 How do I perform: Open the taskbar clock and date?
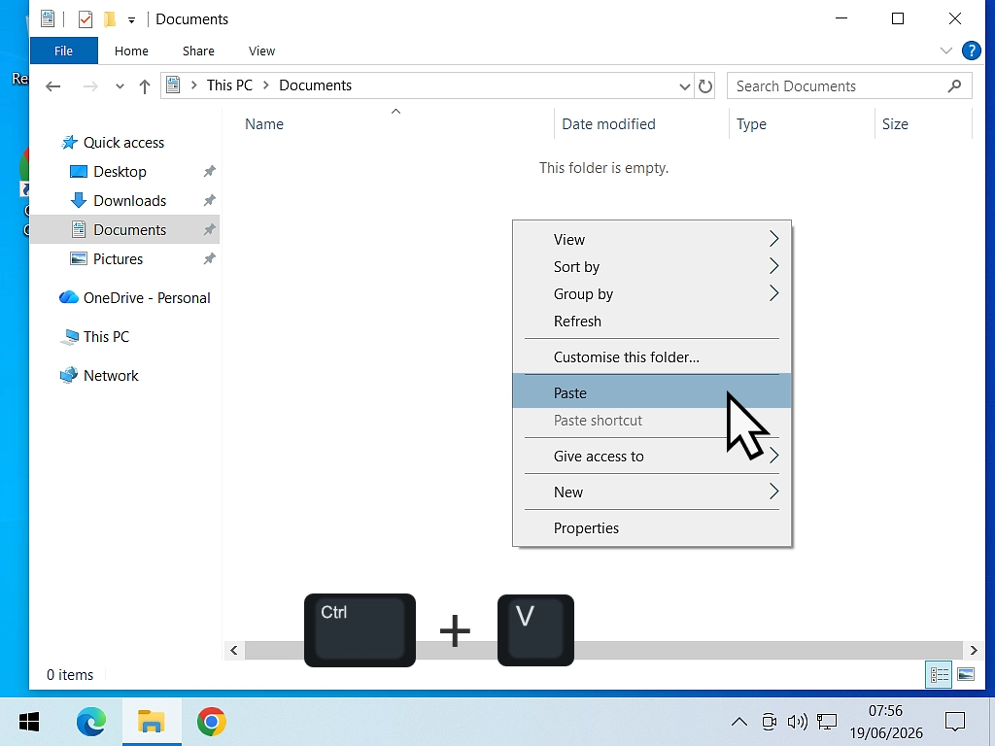pos(886,722)
